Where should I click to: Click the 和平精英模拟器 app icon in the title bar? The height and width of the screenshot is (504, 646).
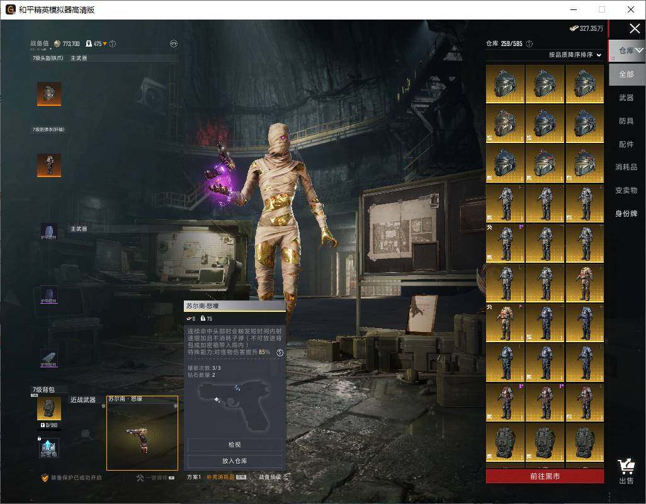pyautogui.click(x=10, y=9)
